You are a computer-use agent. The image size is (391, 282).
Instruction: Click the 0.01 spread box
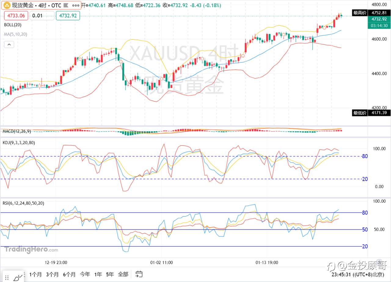click(42, 16)
